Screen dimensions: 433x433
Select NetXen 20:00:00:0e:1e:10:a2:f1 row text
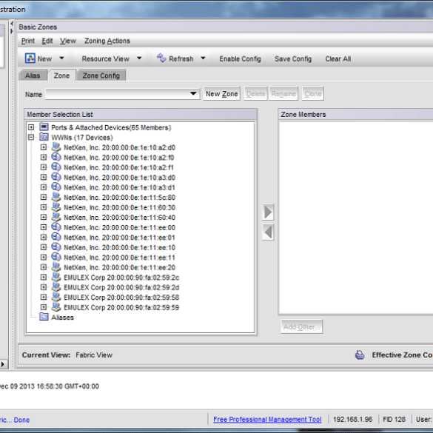click(118, 167)
